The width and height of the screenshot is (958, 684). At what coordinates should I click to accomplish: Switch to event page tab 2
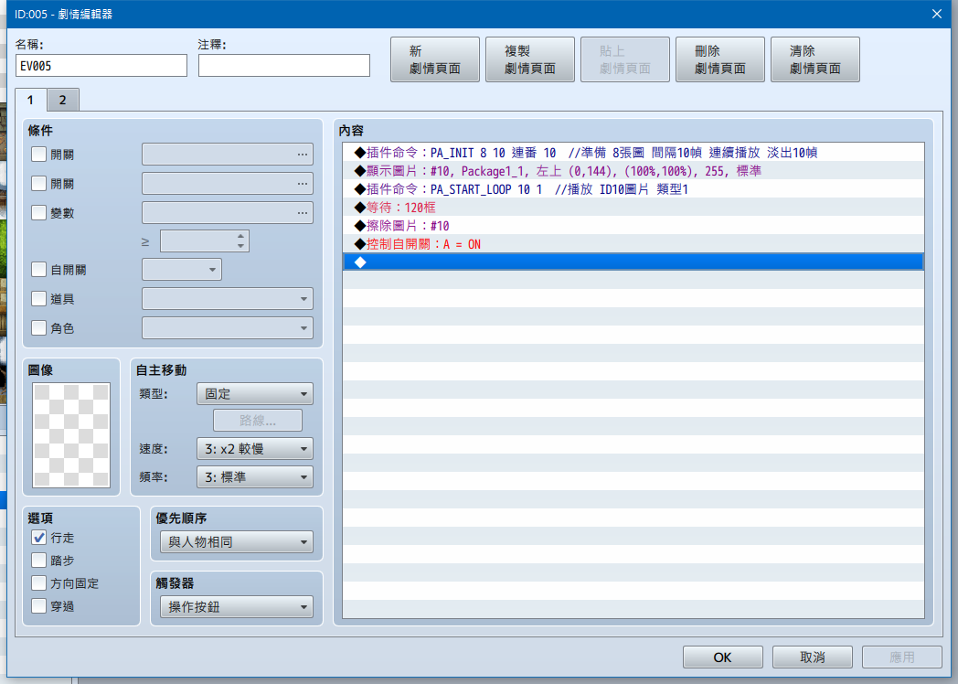(62, 101)
